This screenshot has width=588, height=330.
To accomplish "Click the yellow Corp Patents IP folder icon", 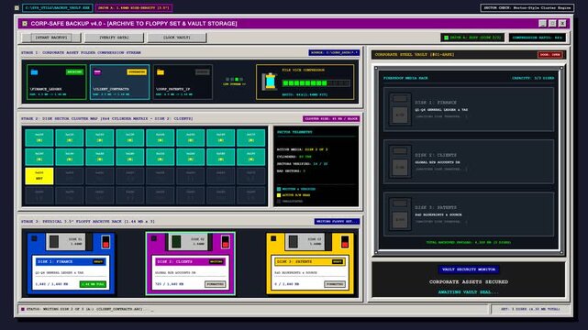I will pos(161,71).
